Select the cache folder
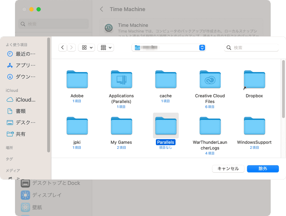The height and width of the screenshot is (216, 286). (166, 79)
